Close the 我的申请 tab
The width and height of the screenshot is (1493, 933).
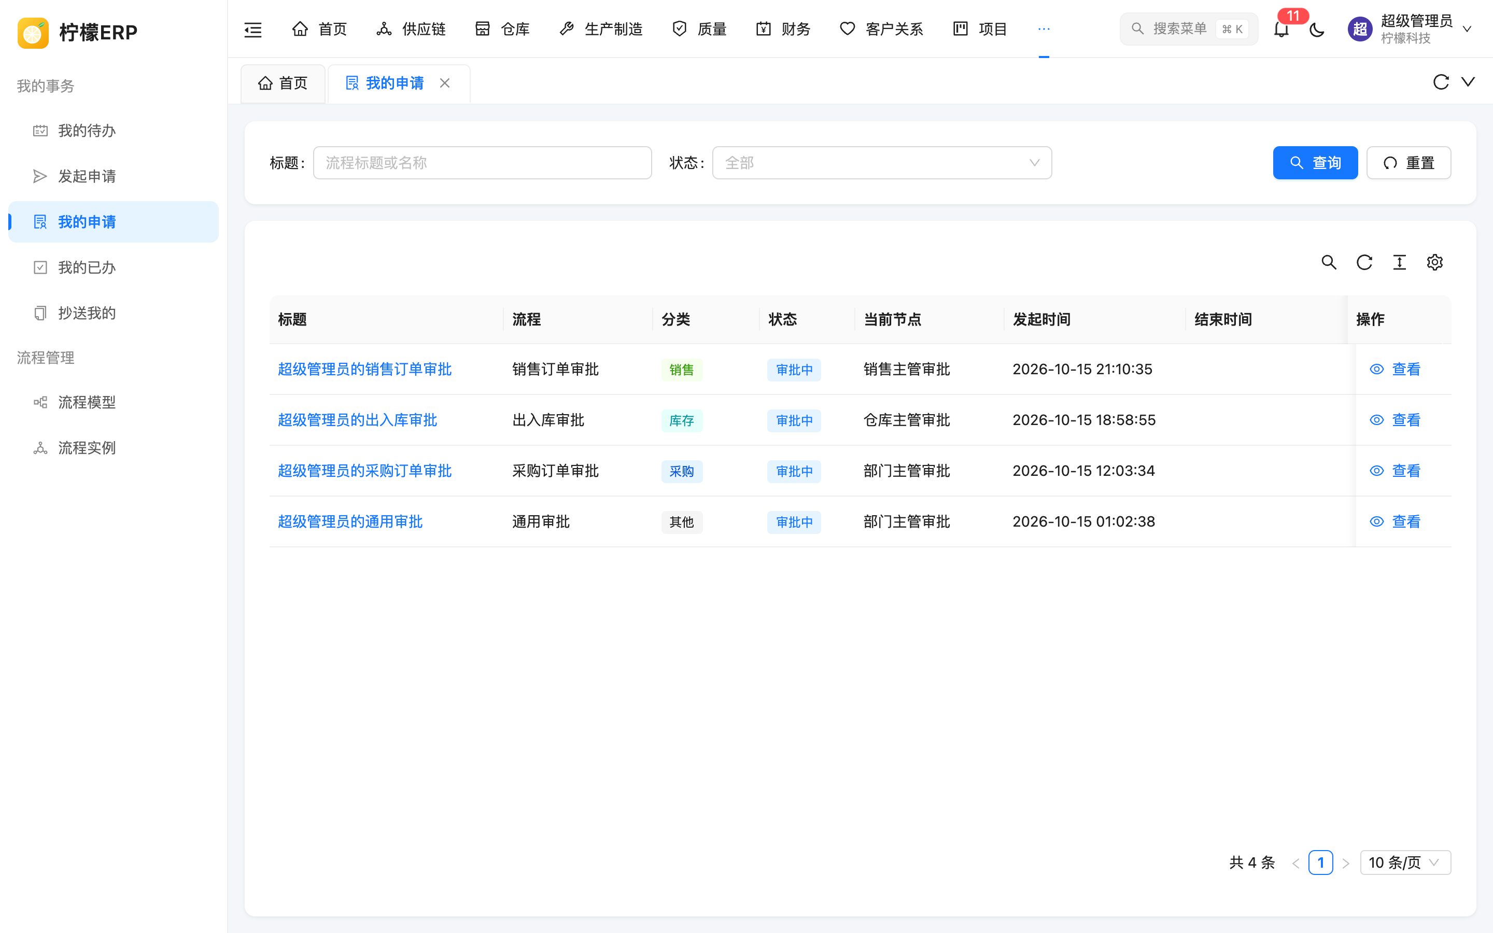[445, 83]
